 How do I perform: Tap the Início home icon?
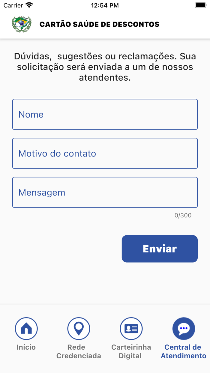[x=26, y=328]
